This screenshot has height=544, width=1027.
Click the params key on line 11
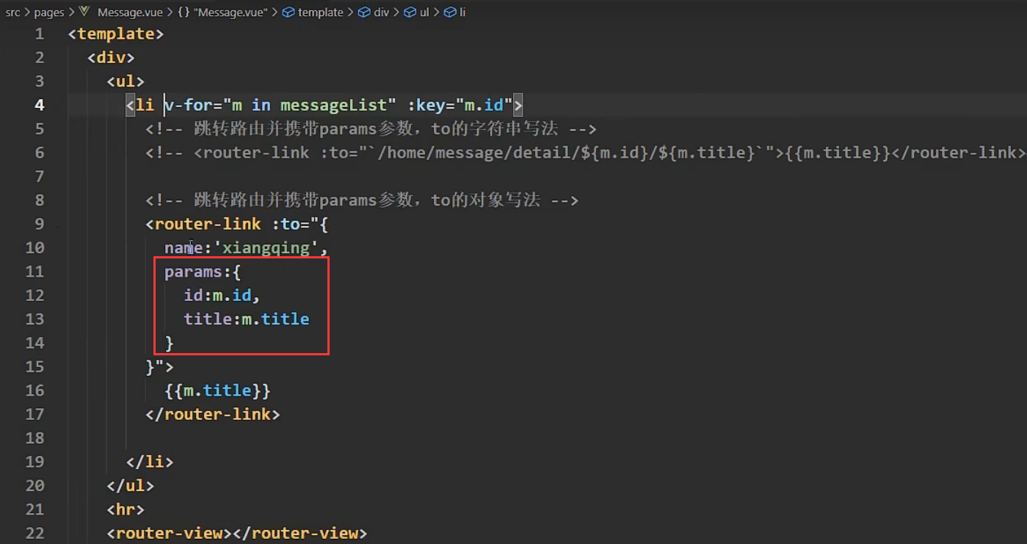[193, 272]
